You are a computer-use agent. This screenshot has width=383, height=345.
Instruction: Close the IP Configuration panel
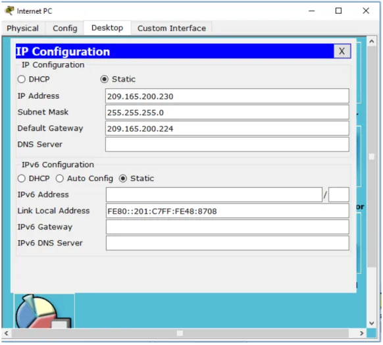[342, 51]
